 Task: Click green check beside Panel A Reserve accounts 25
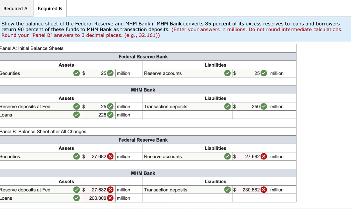(264, 73)
